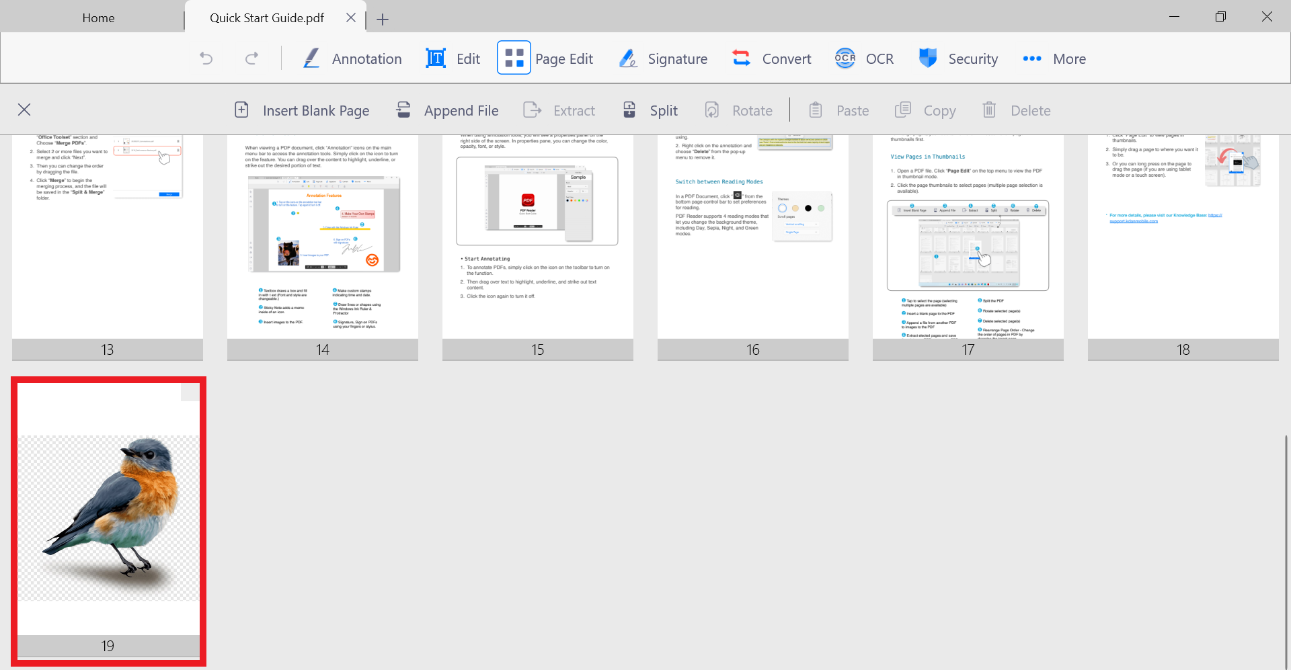The height and width of the screenshot is (670, 1291).
Task: Click the Delete trash icon
Action: click(989, 110)
